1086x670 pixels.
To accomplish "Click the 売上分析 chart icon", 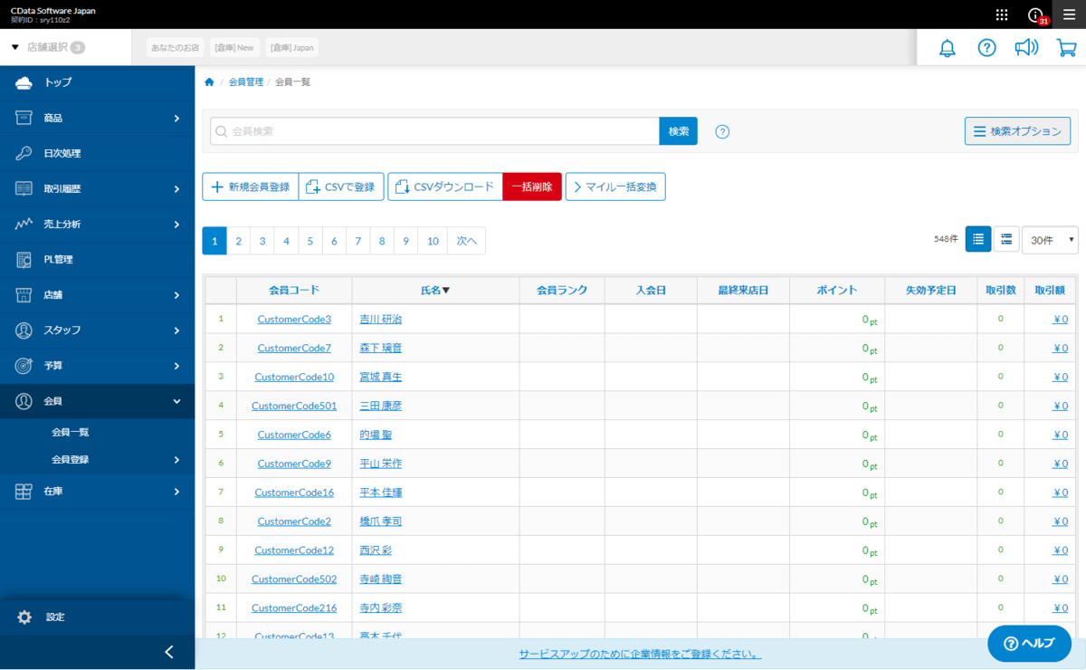I will click(x=24, y=224).
